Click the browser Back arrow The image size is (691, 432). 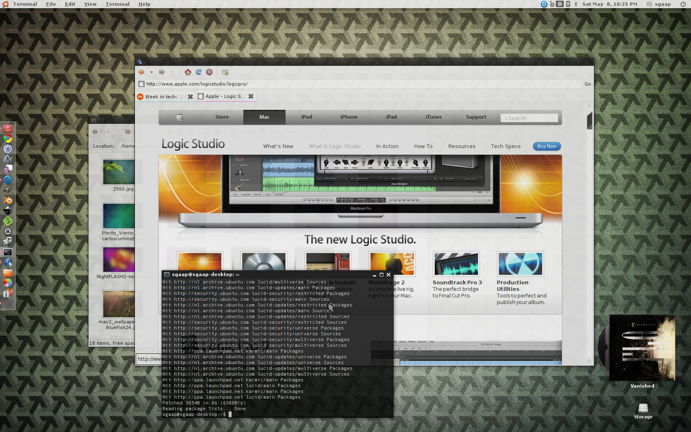(x=141, y=72)
